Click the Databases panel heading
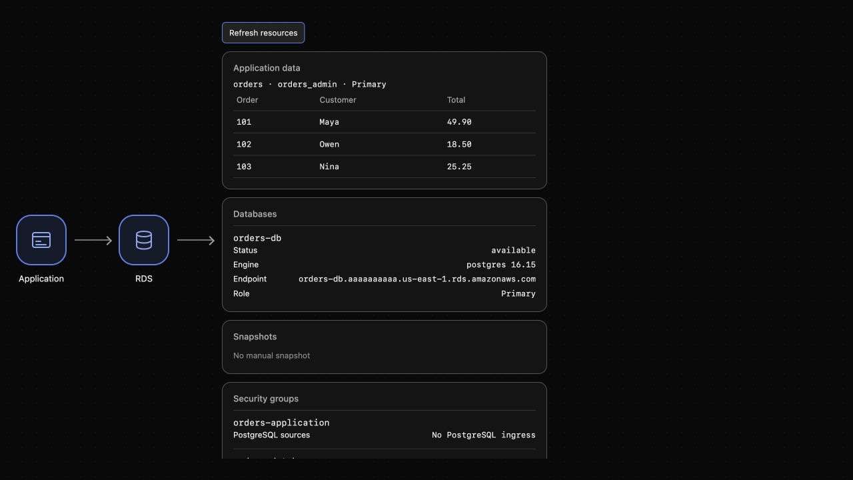Image resolution: width=853 pixels, height=480 pixels. 255,214
